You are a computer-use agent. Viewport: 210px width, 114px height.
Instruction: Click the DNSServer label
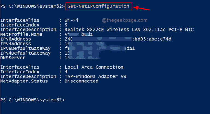click(x=13, y=58)
